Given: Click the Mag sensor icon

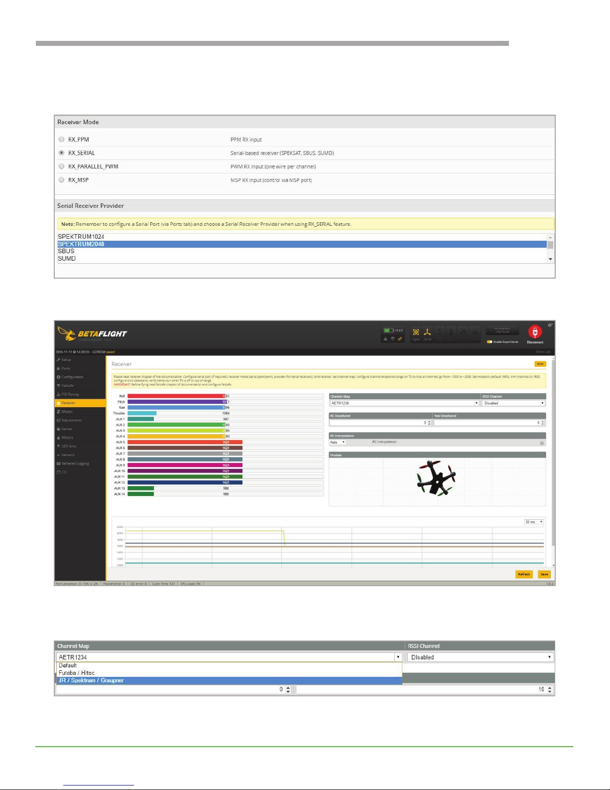Looking at the screenshot, I should pyautogui.click(x=439, y=334).
